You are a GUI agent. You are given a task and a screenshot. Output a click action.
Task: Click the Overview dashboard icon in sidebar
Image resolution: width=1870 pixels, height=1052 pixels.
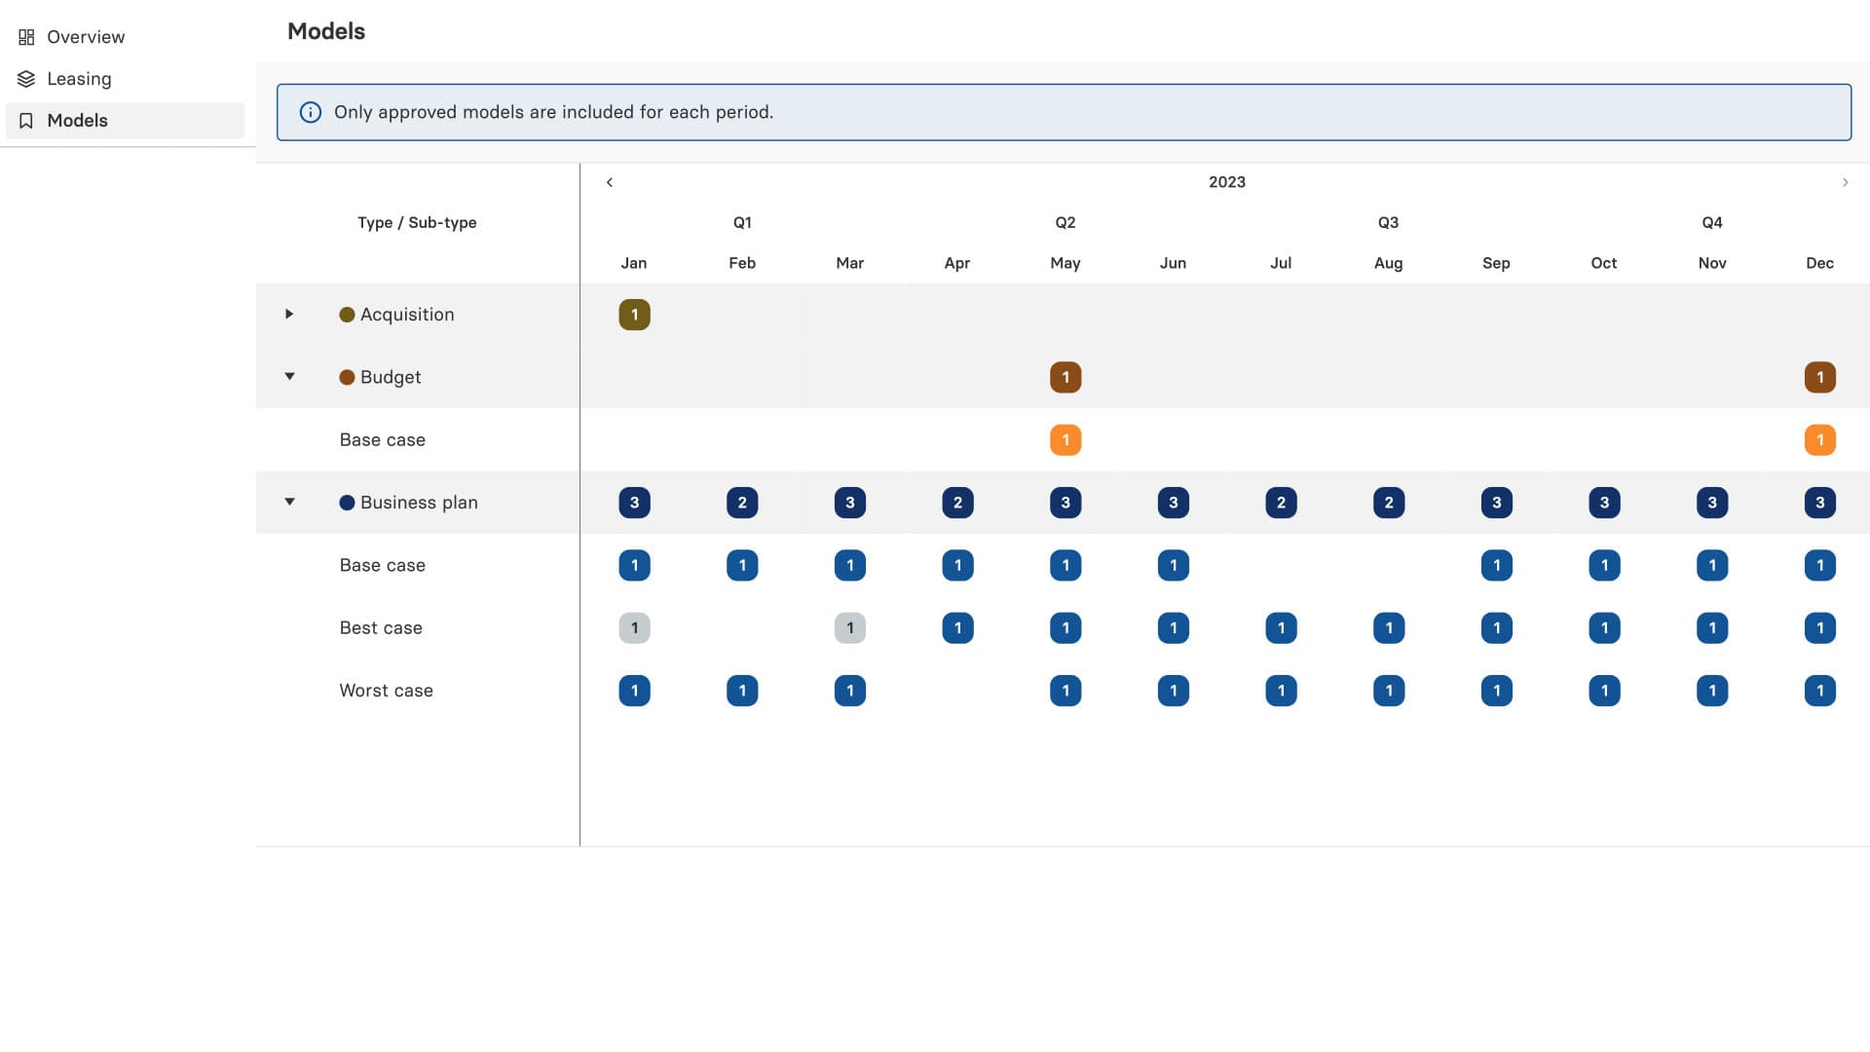click(25, 36)
